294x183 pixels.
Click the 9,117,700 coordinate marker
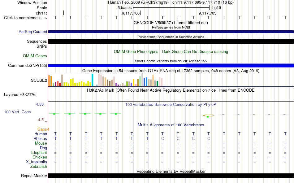pyautogui.click(x=131, y=13)
